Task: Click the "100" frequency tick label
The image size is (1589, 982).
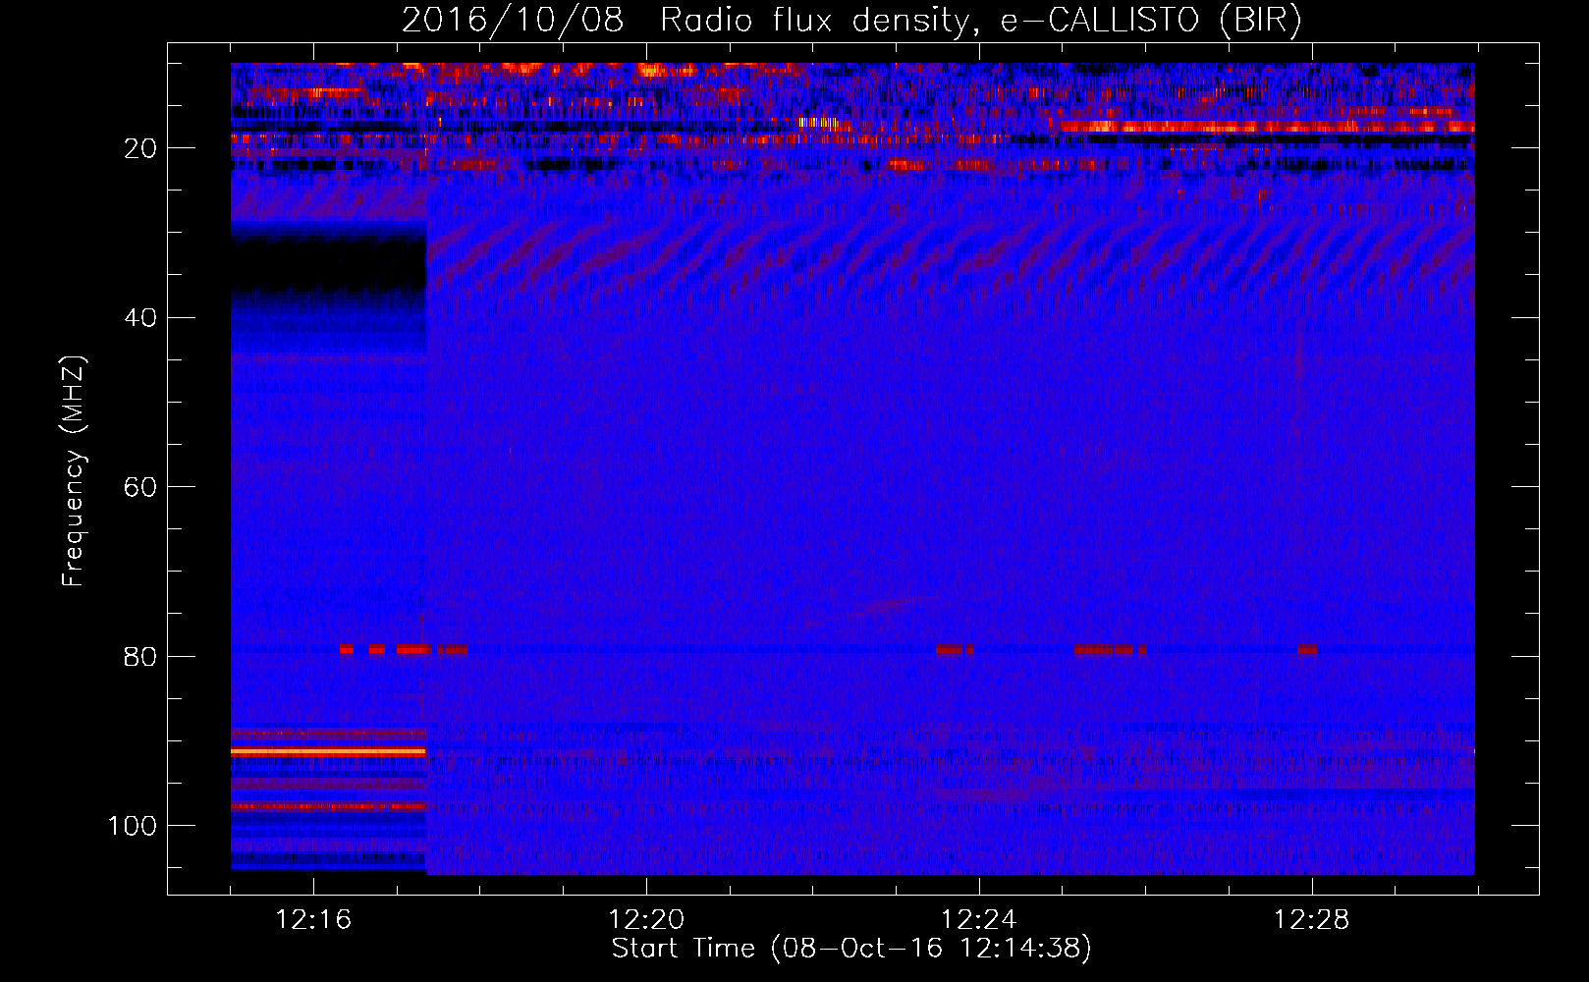Action: (x=133, y=826)
